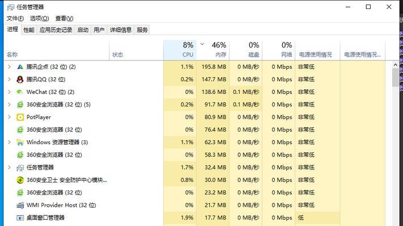Select the 桌面窗口管理器 row name
The image size is (403, 226).
pos(45,218)
